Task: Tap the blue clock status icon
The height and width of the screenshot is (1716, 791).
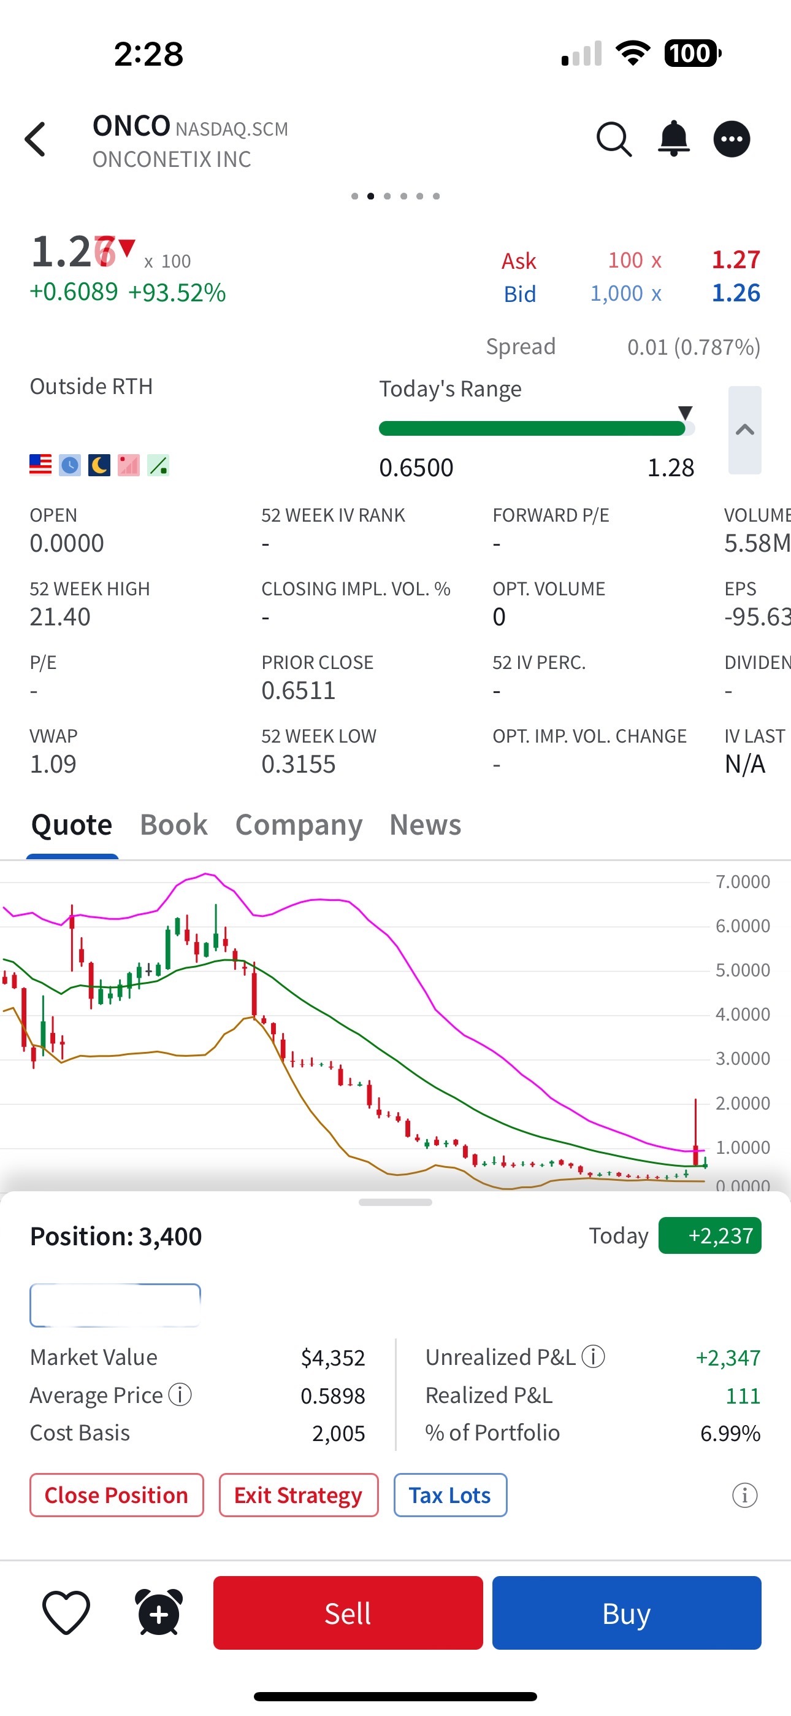Action: [x=70, y=465]
